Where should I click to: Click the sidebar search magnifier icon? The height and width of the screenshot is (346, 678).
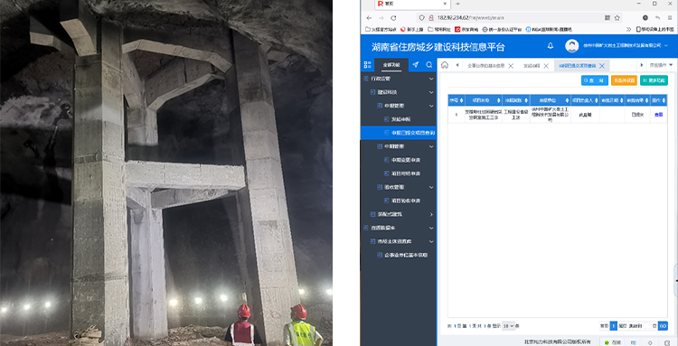click(428, 65)
